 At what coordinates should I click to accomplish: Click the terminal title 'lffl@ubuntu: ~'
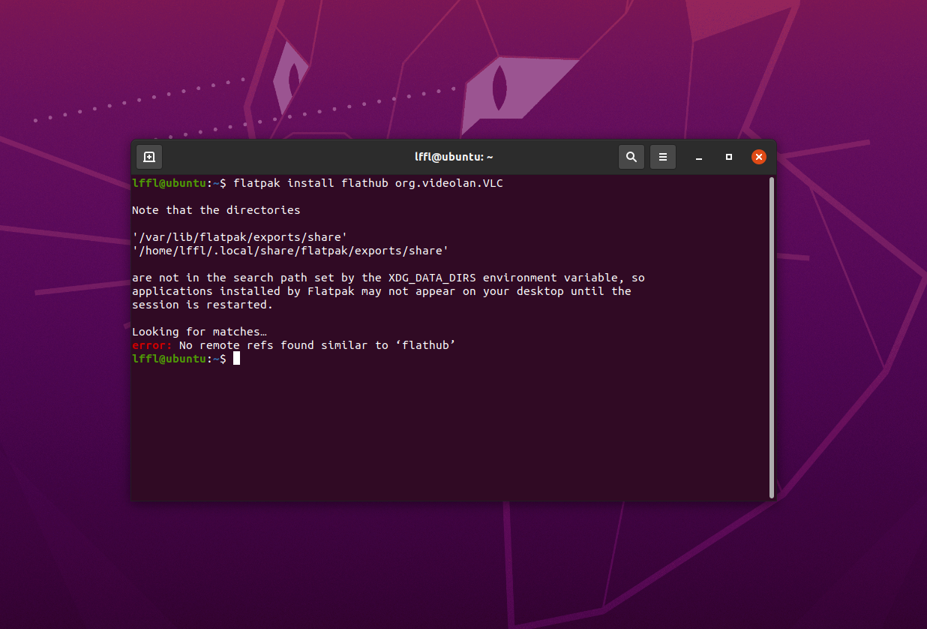click(453, 157)
